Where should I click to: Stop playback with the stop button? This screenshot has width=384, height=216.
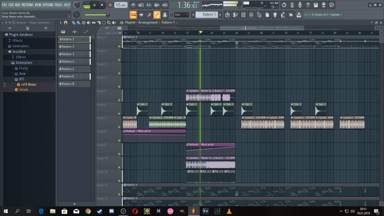pyautogui.click(x=102, y=5)
